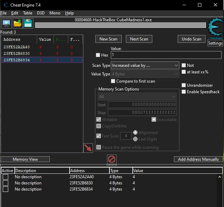The height and width of the screenshot is (207, 224).
Task: Enable the Unrandomizer option
Action: (x=184, y=85)
